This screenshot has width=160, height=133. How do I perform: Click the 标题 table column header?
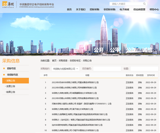87,75
